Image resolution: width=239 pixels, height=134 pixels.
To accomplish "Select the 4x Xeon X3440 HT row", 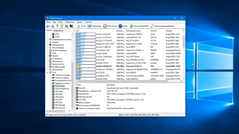I will (129, 66).
